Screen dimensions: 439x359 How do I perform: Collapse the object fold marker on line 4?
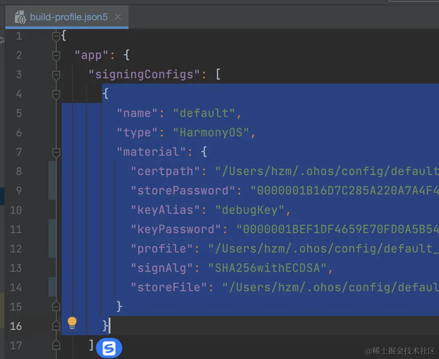tap(56, 95)
